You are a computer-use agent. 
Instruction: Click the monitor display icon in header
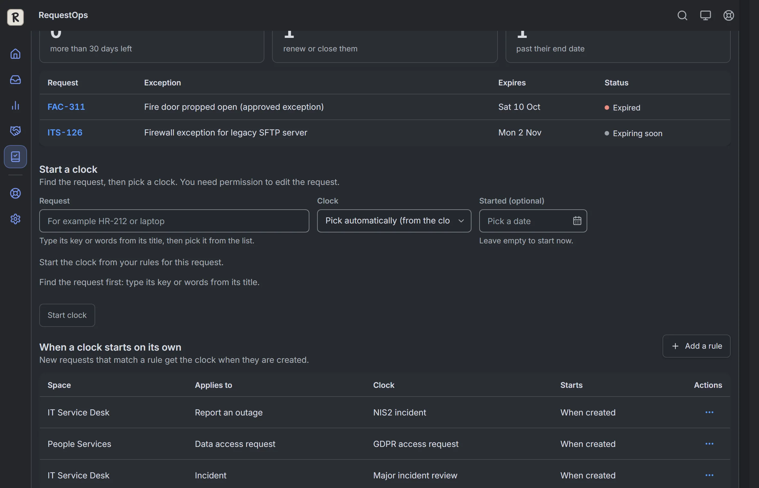click(x=705, y=15)
